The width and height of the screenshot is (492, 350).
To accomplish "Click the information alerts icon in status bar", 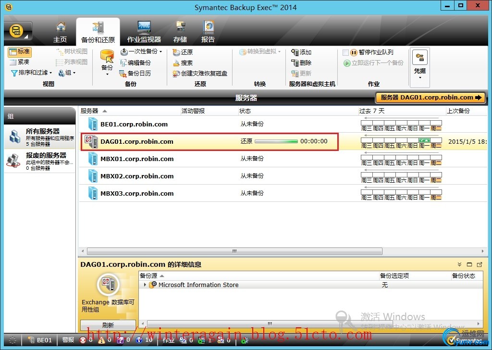I will tap(139, 340).
